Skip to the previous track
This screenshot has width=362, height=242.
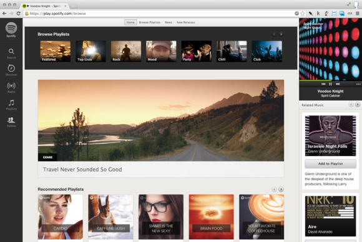coord(323,84)
